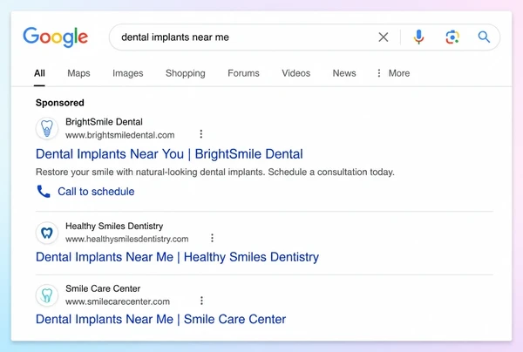Image resolution: width=523 pixels, height=352 pixels.
Task: Click the magnifying glass search button
Action: [484, 37]
